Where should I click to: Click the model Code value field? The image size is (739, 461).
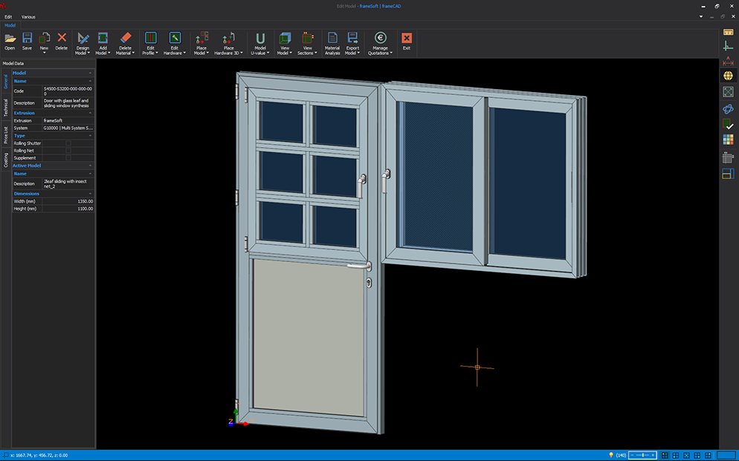(x=68, y=91)
